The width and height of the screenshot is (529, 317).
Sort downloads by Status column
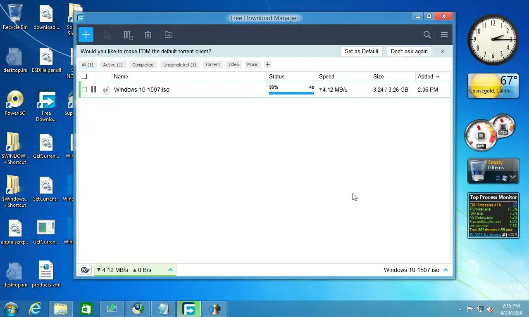pos(292,76)
